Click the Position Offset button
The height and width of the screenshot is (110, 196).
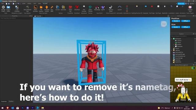point(186,21)
